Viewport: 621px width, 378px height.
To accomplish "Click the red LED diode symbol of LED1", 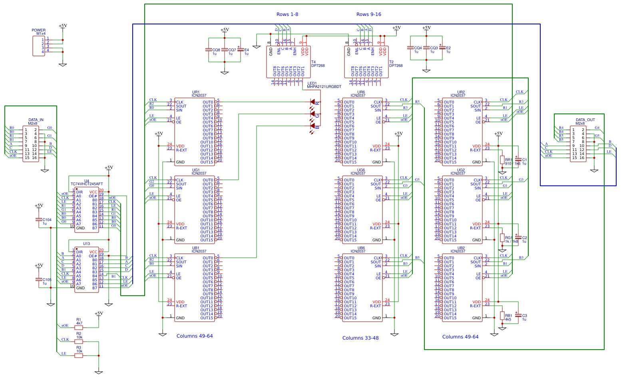I will 313,102.
